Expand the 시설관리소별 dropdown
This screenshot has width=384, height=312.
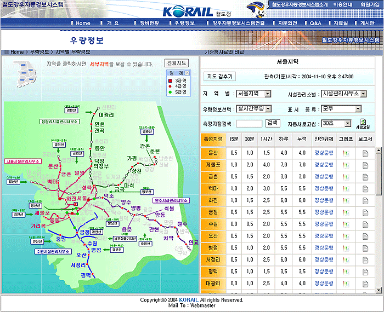(363, 94)
